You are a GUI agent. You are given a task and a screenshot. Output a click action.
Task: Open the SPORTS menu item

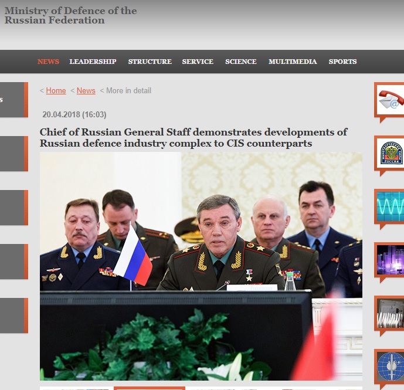click(x=342, y=62)
